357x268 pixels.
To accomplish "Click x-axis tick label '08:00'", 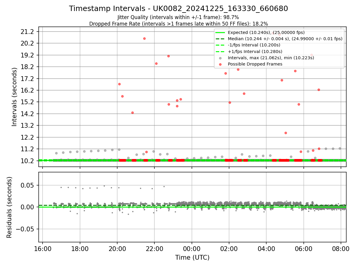I will pos(341,248).
